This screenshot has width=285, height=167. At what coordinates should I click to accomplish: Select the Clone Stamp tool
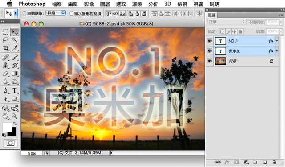pos(5,66)
